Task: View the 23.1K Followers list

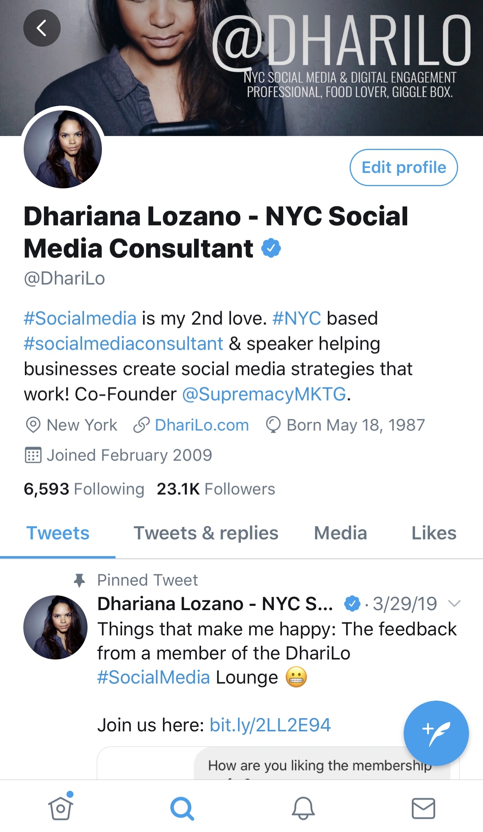Action: tap(216, 489)
